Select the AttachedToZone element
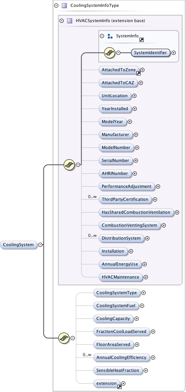 [x=119, y=70]
